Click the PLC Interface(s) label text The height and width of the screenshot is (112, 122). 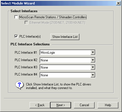[x=30, y=37]
